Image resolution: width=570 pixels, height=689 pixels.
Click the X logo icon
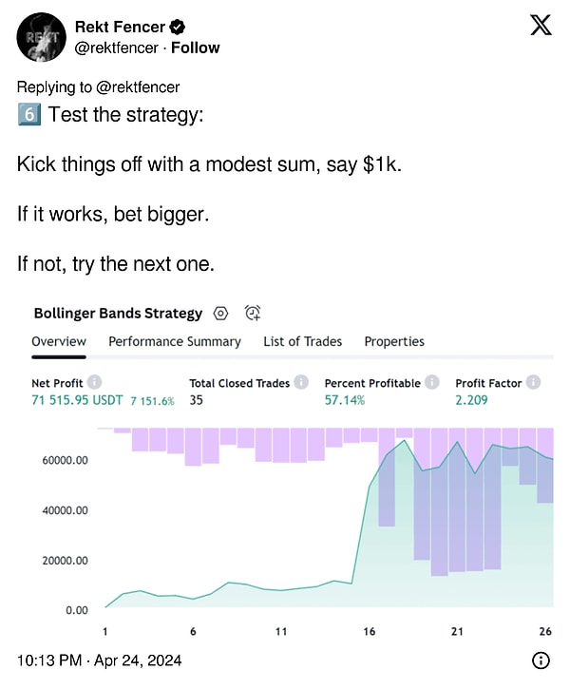pyautogui.click(x=541, y=25)
